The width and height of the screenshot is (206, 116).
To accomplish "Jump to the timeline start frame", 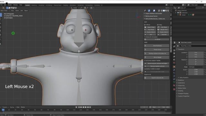I will pyautogui.click(x=79, y=107).
